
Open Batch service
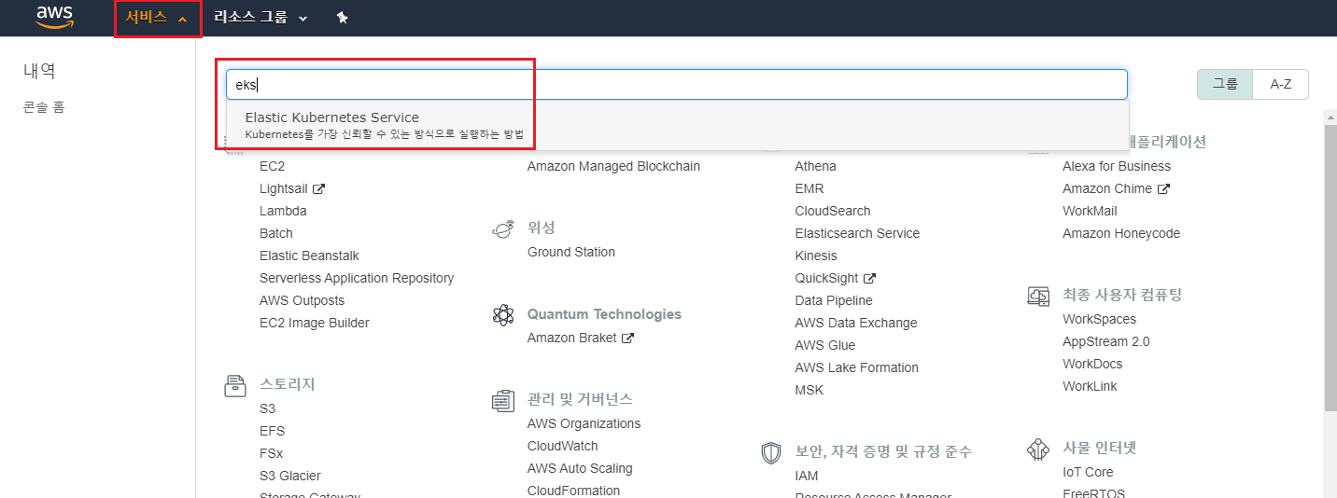point(276,233)
